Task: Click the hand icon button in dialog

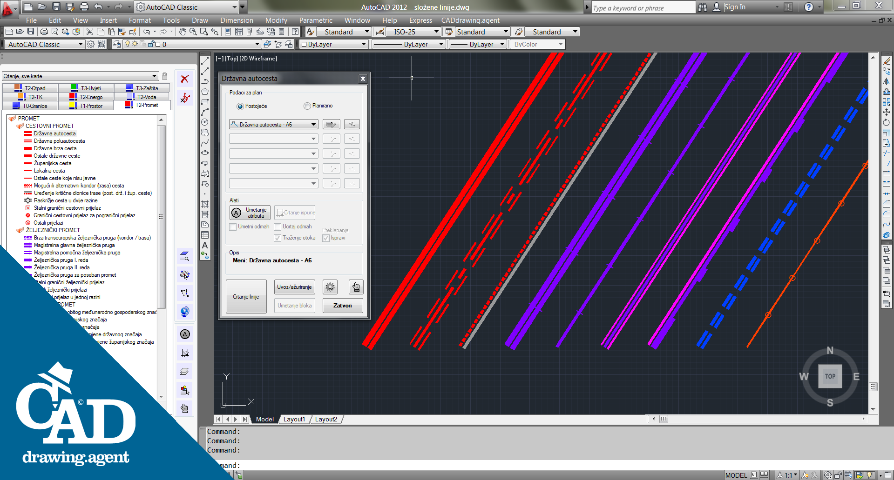Action: (356, 287)
